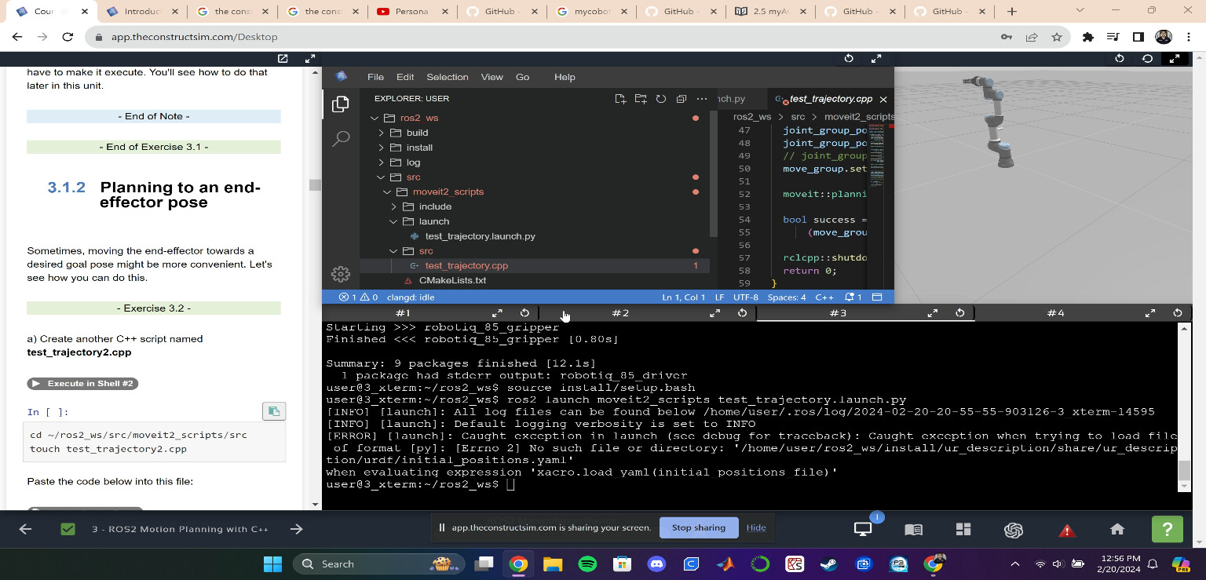This screenshot has height=580, width=1206.
Task: Open the open-book icon in the bottom bar
Action: (x=913, y=530)
